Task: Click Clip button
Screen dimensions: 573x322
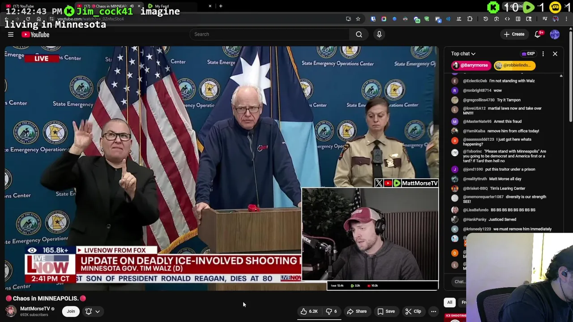Action: pyautogui.click(x=413, y=311)
